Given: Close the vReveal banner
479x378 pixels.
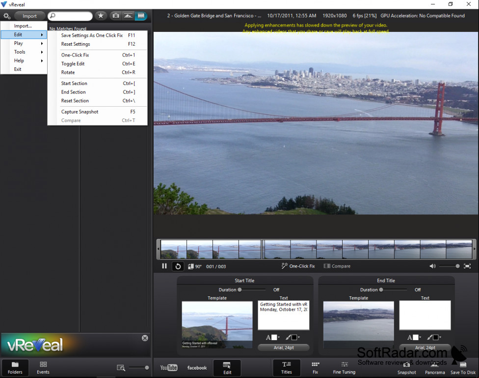Looking at the screenshot, I should pyautogui.click(x=145, y=338).
